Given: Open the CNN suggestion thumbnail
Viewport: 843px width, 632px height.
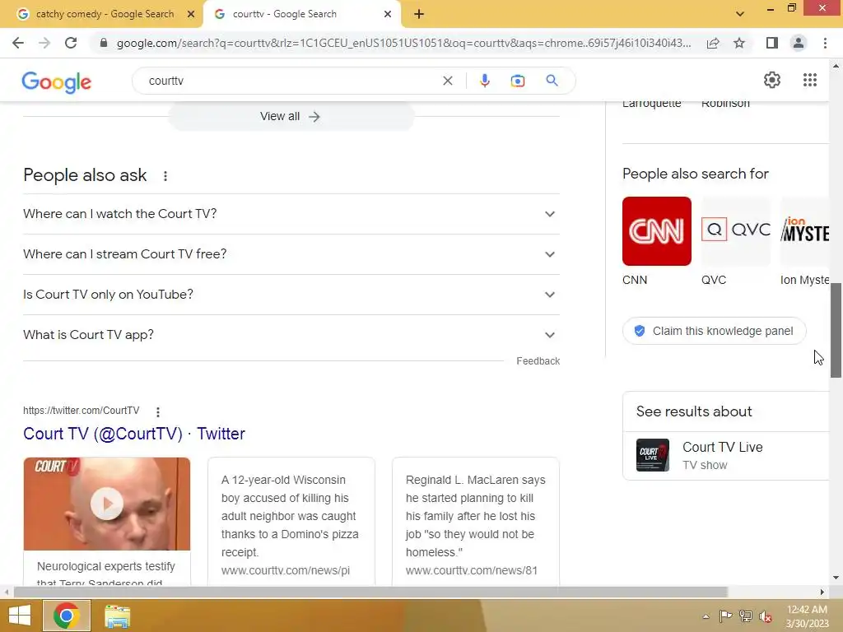Looking at the screenshot, I should click(656, 231).
